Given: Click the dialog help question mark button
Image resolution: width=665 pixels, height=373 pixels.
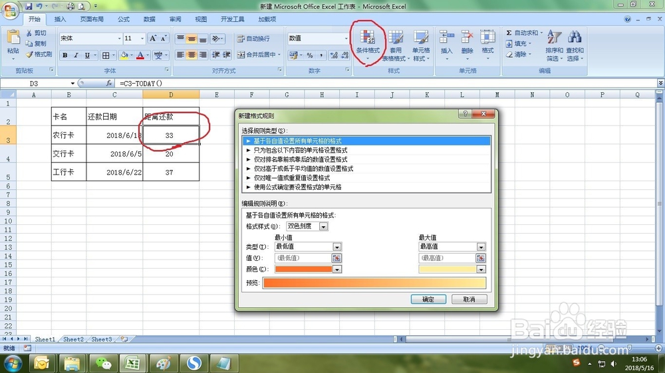Looking at the screenshot, I should click(465, 114).
